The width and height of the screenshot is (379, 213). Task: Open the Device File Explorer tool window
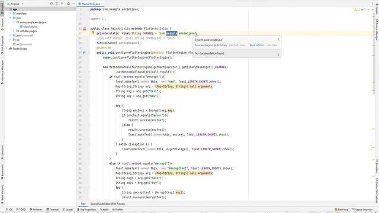click(377, 191)
